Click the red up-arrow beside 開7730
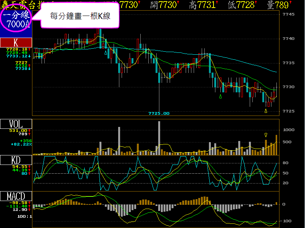This screenshot has width=305, height=228. pos(180,3)
